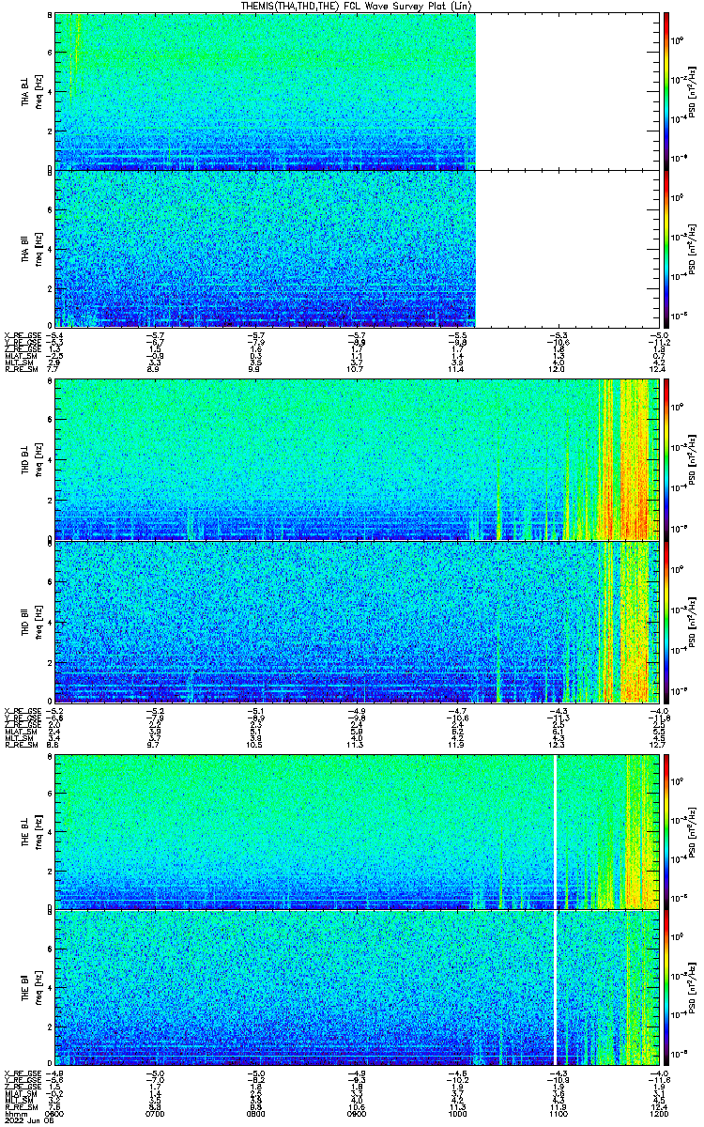704x1127 pixels.
Task: Click the R_RE_SM row label under THD panels
Action: click(x=19, y=745)
